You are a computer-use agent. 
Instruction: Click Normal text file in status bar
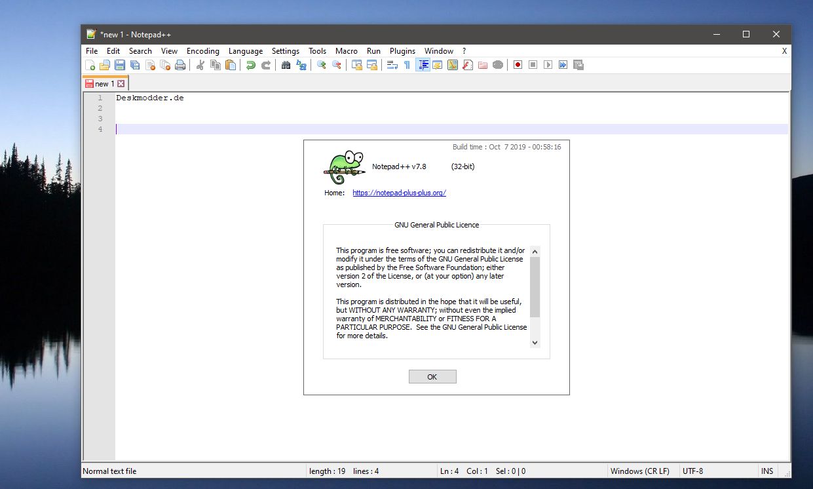(109, 471)
